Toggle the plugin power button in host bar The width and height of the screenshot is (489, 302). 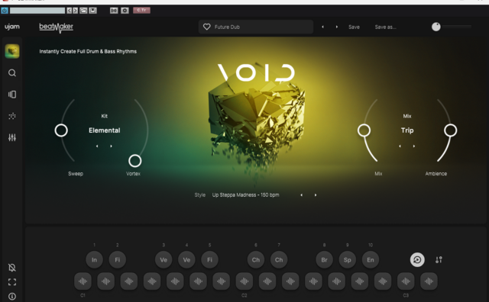point(5,10)
